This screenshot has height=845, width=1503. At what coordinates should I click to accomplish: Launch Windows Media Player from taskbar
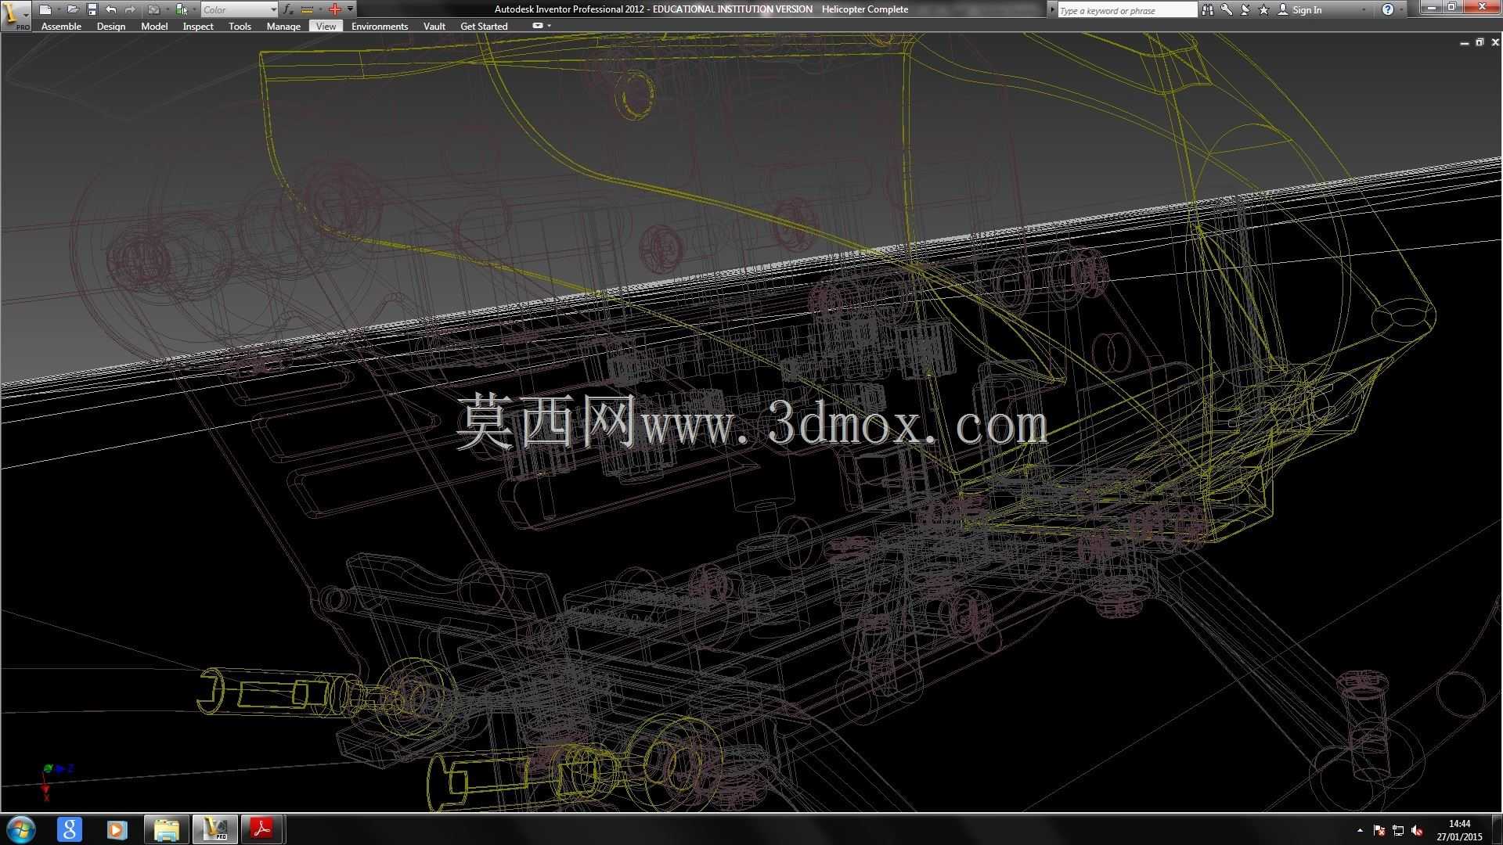point(117,829)
